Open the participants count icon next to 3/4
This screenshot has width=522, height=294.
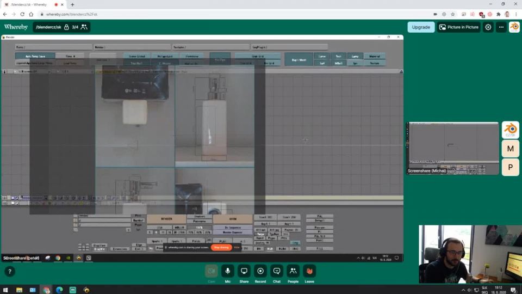click(84, 27)
